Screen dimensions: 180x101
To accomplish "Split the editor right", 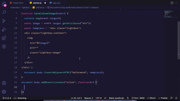I will tap(172, 3).
